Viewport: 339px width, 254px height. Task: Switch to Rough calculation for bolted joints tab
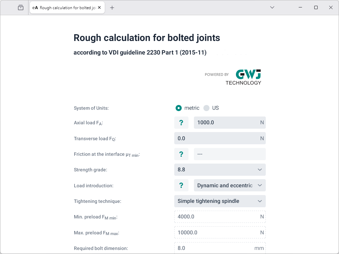tap(64, 7)
